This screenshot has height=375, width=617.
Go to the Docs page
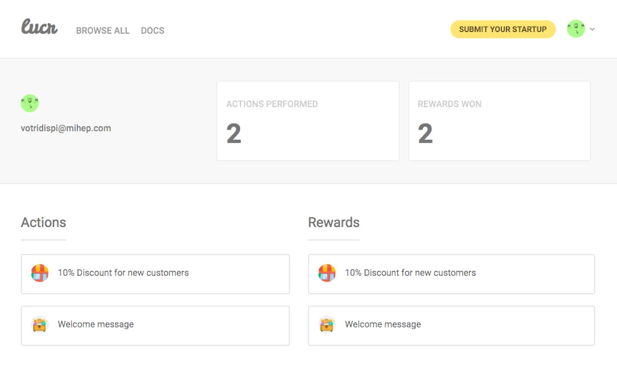coord(152,31)
